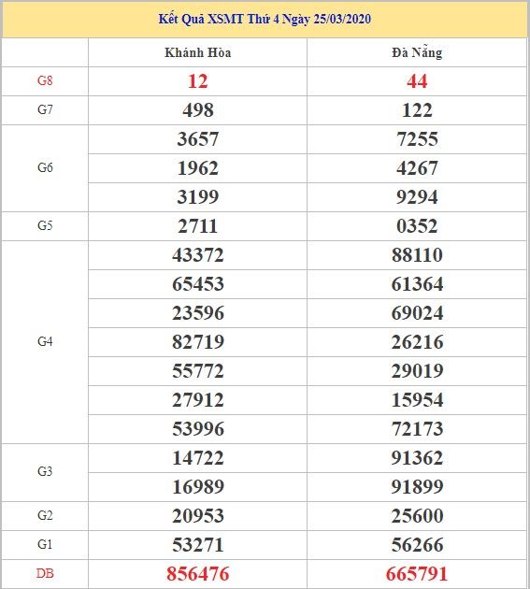Select the G7 result 498

pos(198,110)
